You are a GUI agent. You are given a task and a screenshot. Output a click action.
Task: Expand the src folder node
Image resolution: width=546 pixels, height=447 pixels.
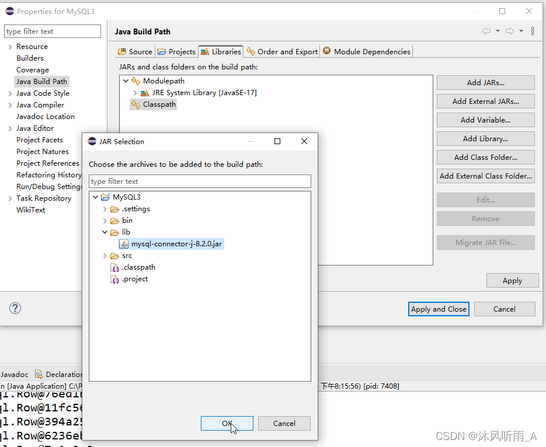coord(105,256)
